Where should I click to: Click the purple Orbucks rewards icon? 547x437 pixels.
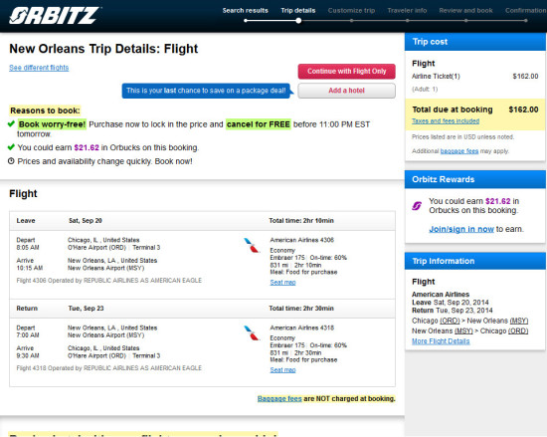417,206
